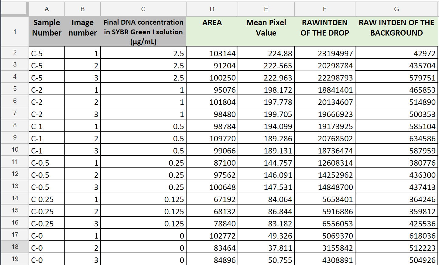Click cell with mean pixel value 144.757

[266, 163]
